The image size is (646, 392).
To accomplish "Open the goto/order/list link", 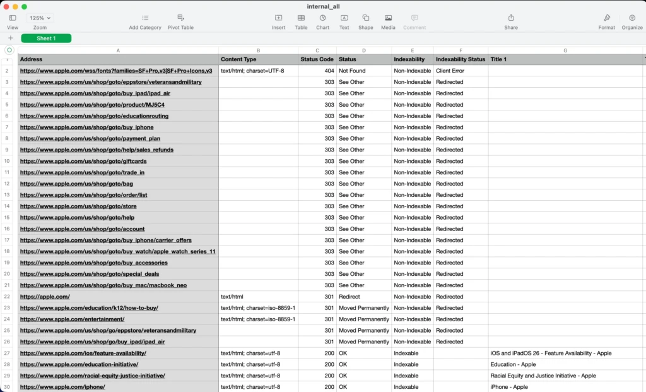I will click(x=84, y=195).
